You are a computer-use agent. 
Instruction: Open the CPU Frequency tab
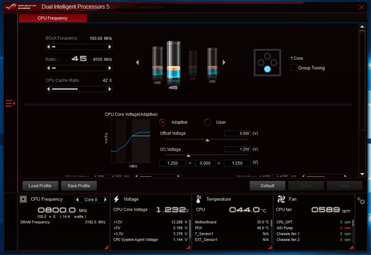coord(53,18)
